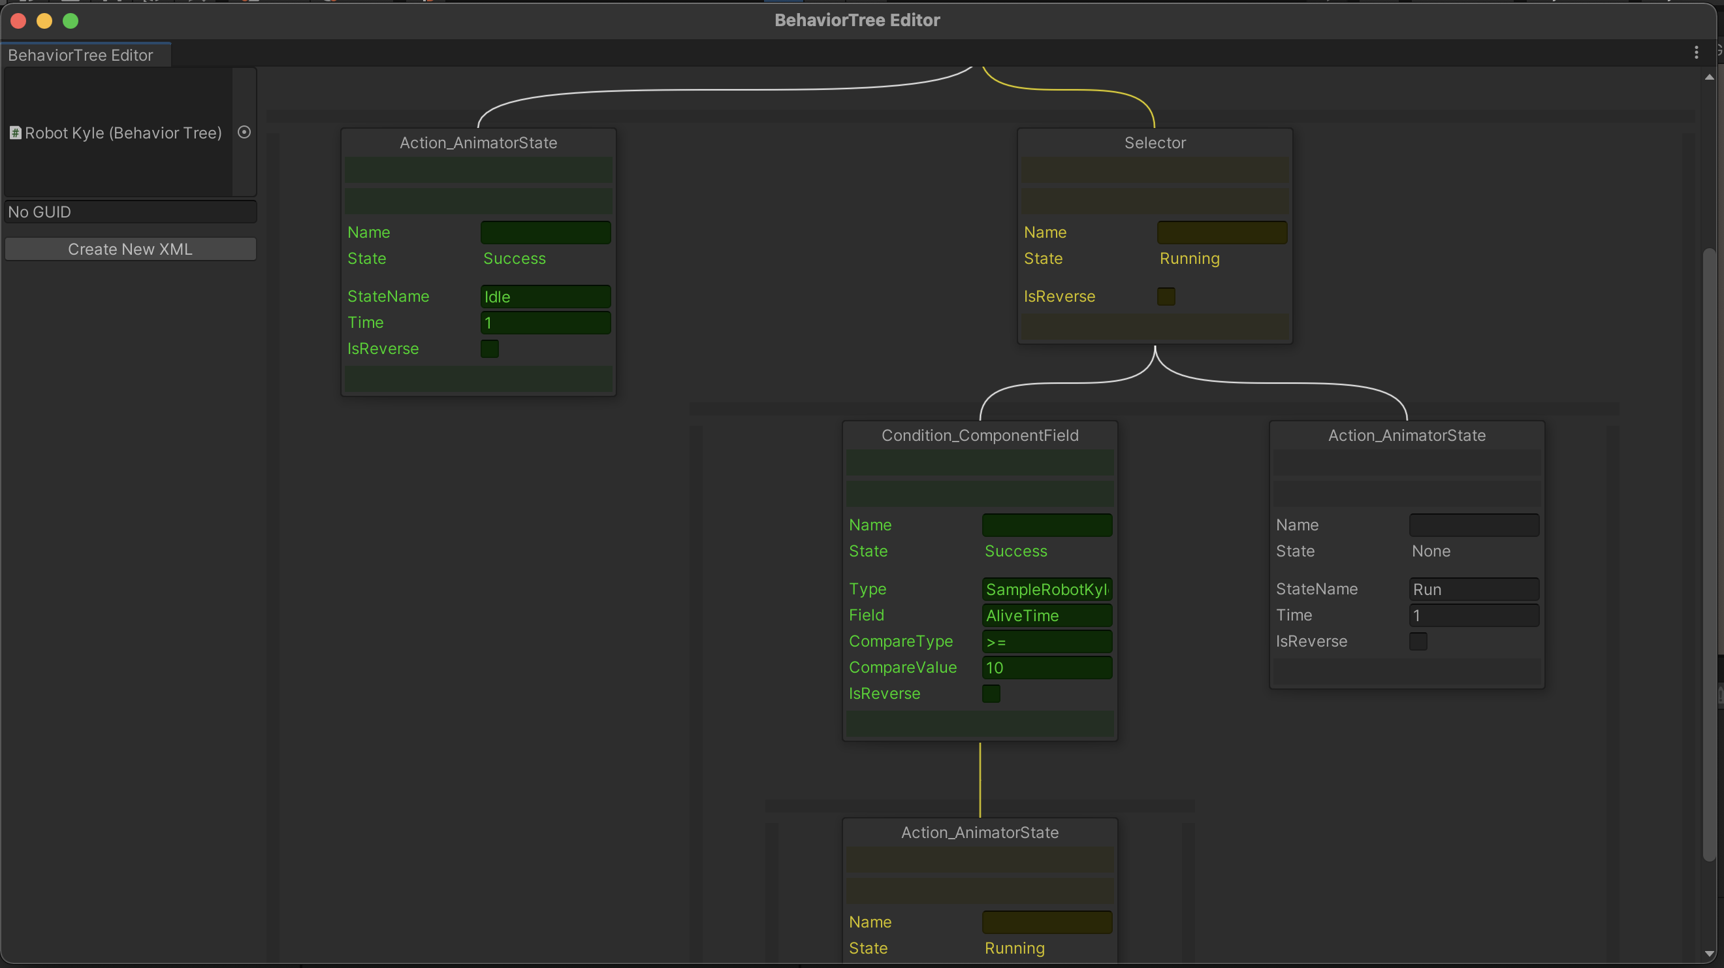Check IsReverse on the right Action_AnimatorState node

click(1419, 641)
